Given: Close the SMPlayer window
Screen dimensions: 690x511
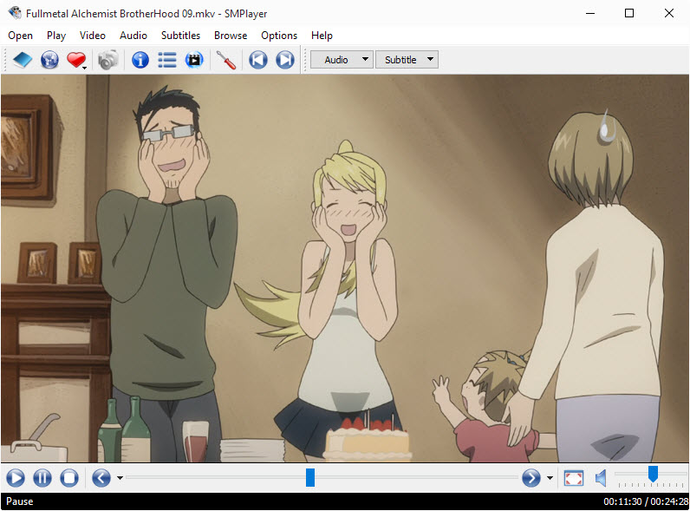Looking at the screenshot, I should [x=669, y=13].
